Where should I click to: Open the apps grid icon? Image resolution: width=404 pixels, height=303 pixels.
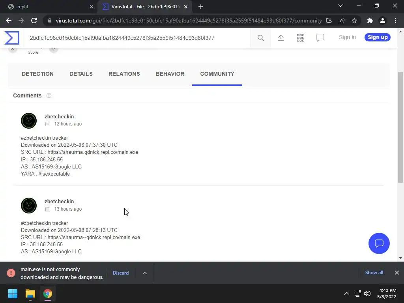[x=300, y=38]
